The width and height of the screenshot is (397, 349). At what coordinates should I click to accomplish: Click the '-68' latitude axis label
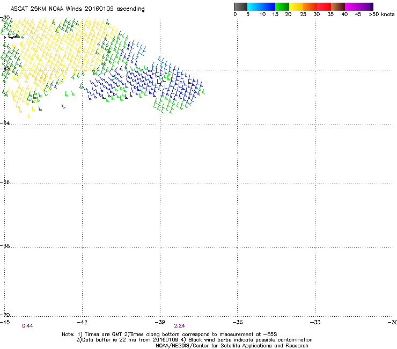point(5,245)
